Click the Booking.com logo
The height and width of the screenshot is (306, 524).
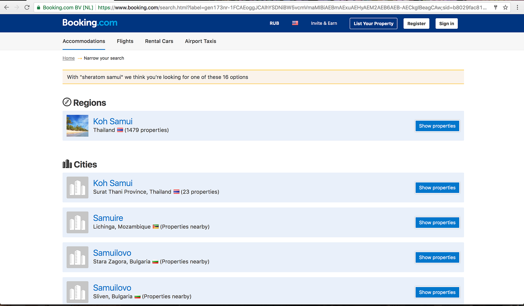click(x=90, y=23)
